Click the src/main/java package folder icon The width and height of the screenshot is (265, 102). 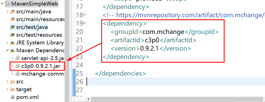point(13,12)
